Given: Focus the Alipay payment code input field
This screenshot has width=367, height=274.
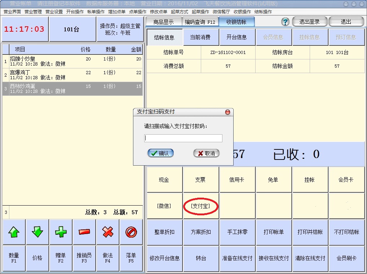Looking at the screenshot, I should coord(183,138).
